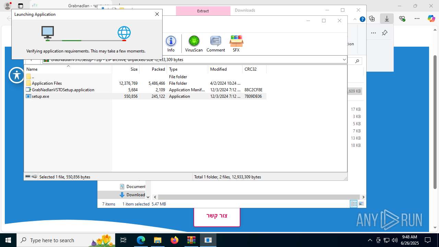Select Downloads in Explorer navigation pane
439x247 pixels.
pyautogui.click(x=132, y=195)
